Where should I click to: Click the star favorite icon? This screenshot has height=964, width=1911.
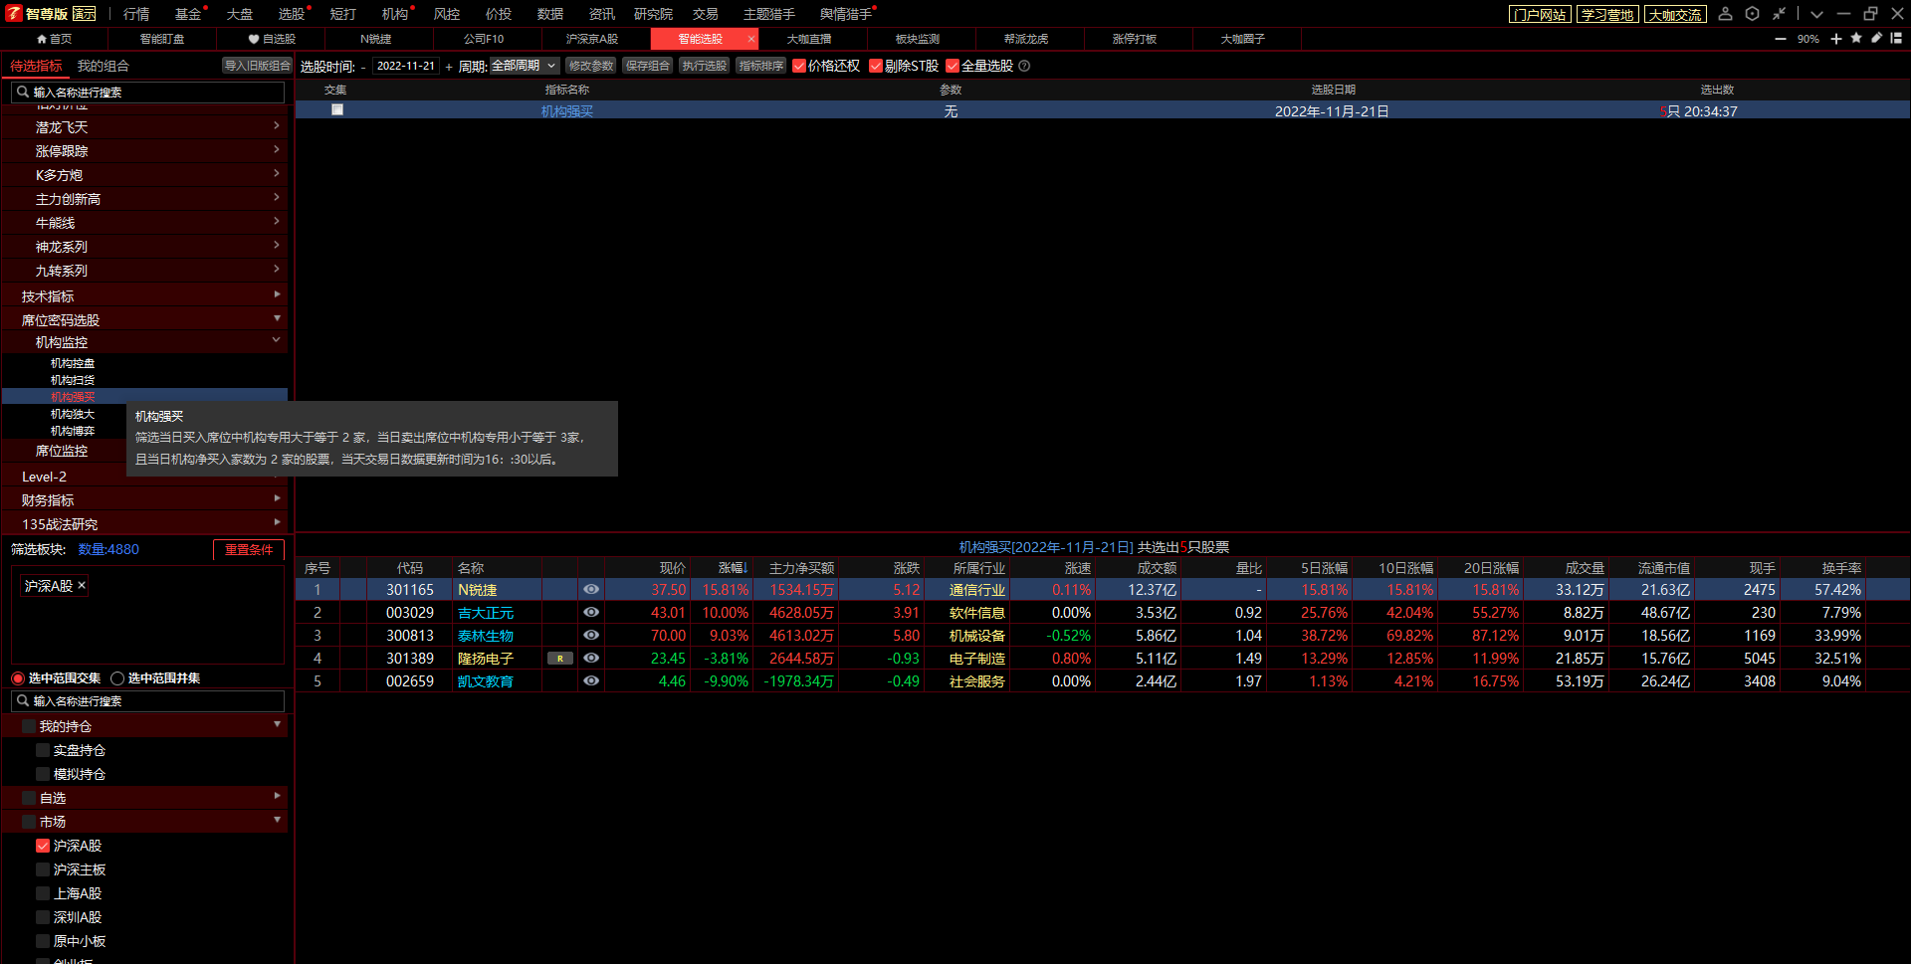tap(1856, 38)
